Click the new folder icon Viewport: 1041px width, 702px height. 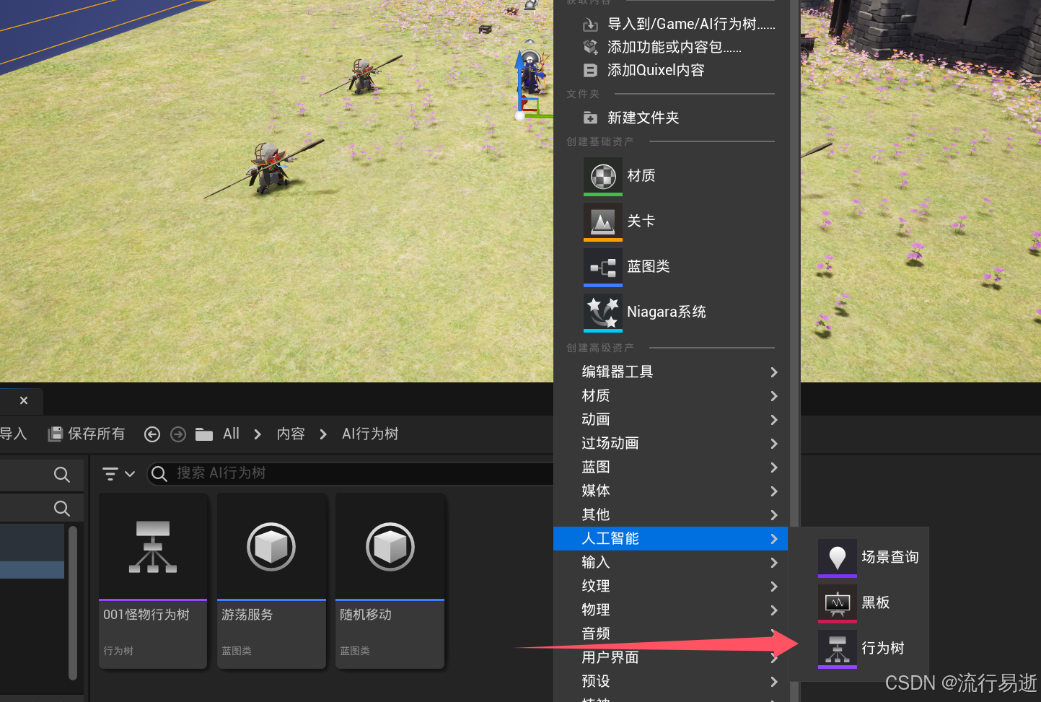point(590,118)
